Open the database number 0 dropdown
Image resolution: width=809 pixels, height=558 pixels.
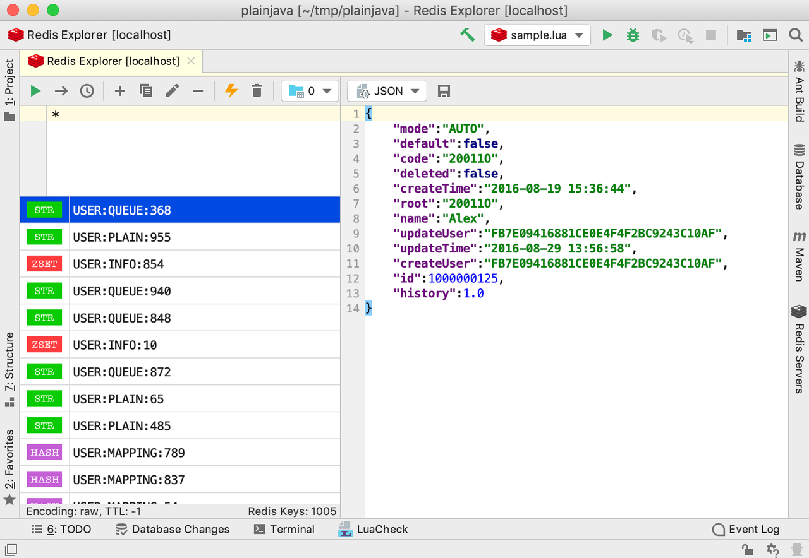310,91
